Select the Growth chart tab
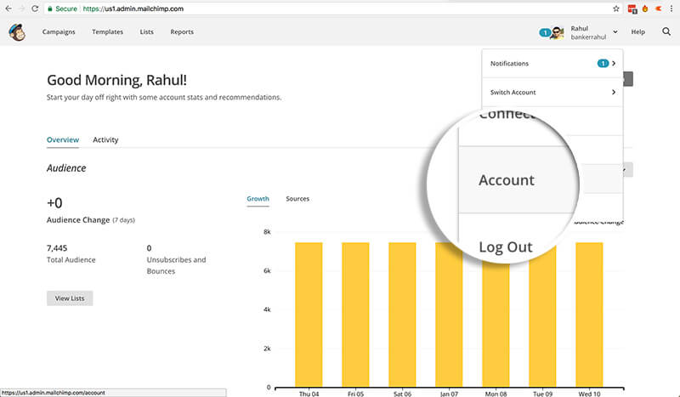The width and height of the screenshot is (680, 397). [x=258, y=199]
